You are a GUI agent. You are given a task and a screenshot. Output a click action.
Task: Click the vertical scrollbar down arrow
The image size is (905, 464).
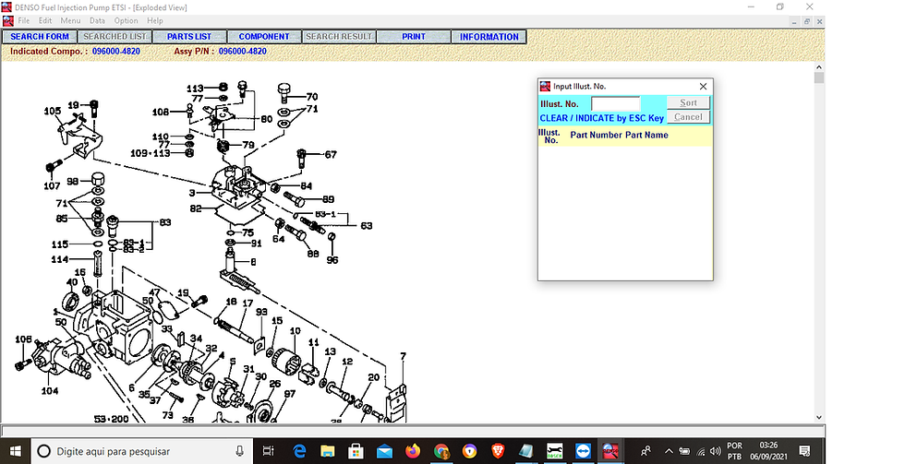tap(819, 417)
